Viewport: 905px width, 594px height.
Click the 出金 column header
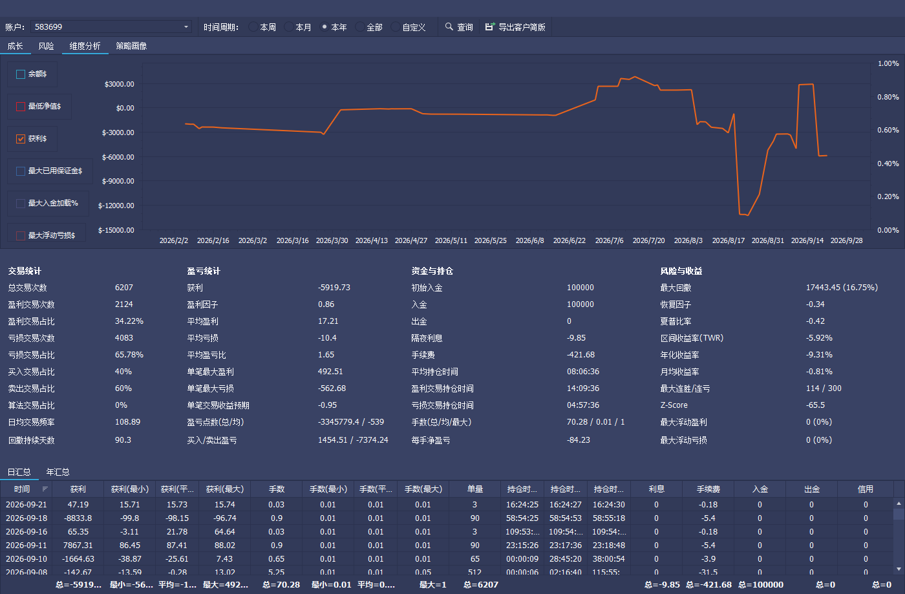tap(812, 489)
